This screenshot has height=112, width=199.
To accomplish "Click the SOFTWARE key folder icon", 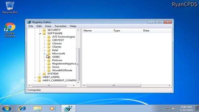I will pyautogui.click(x=44, y=33).
